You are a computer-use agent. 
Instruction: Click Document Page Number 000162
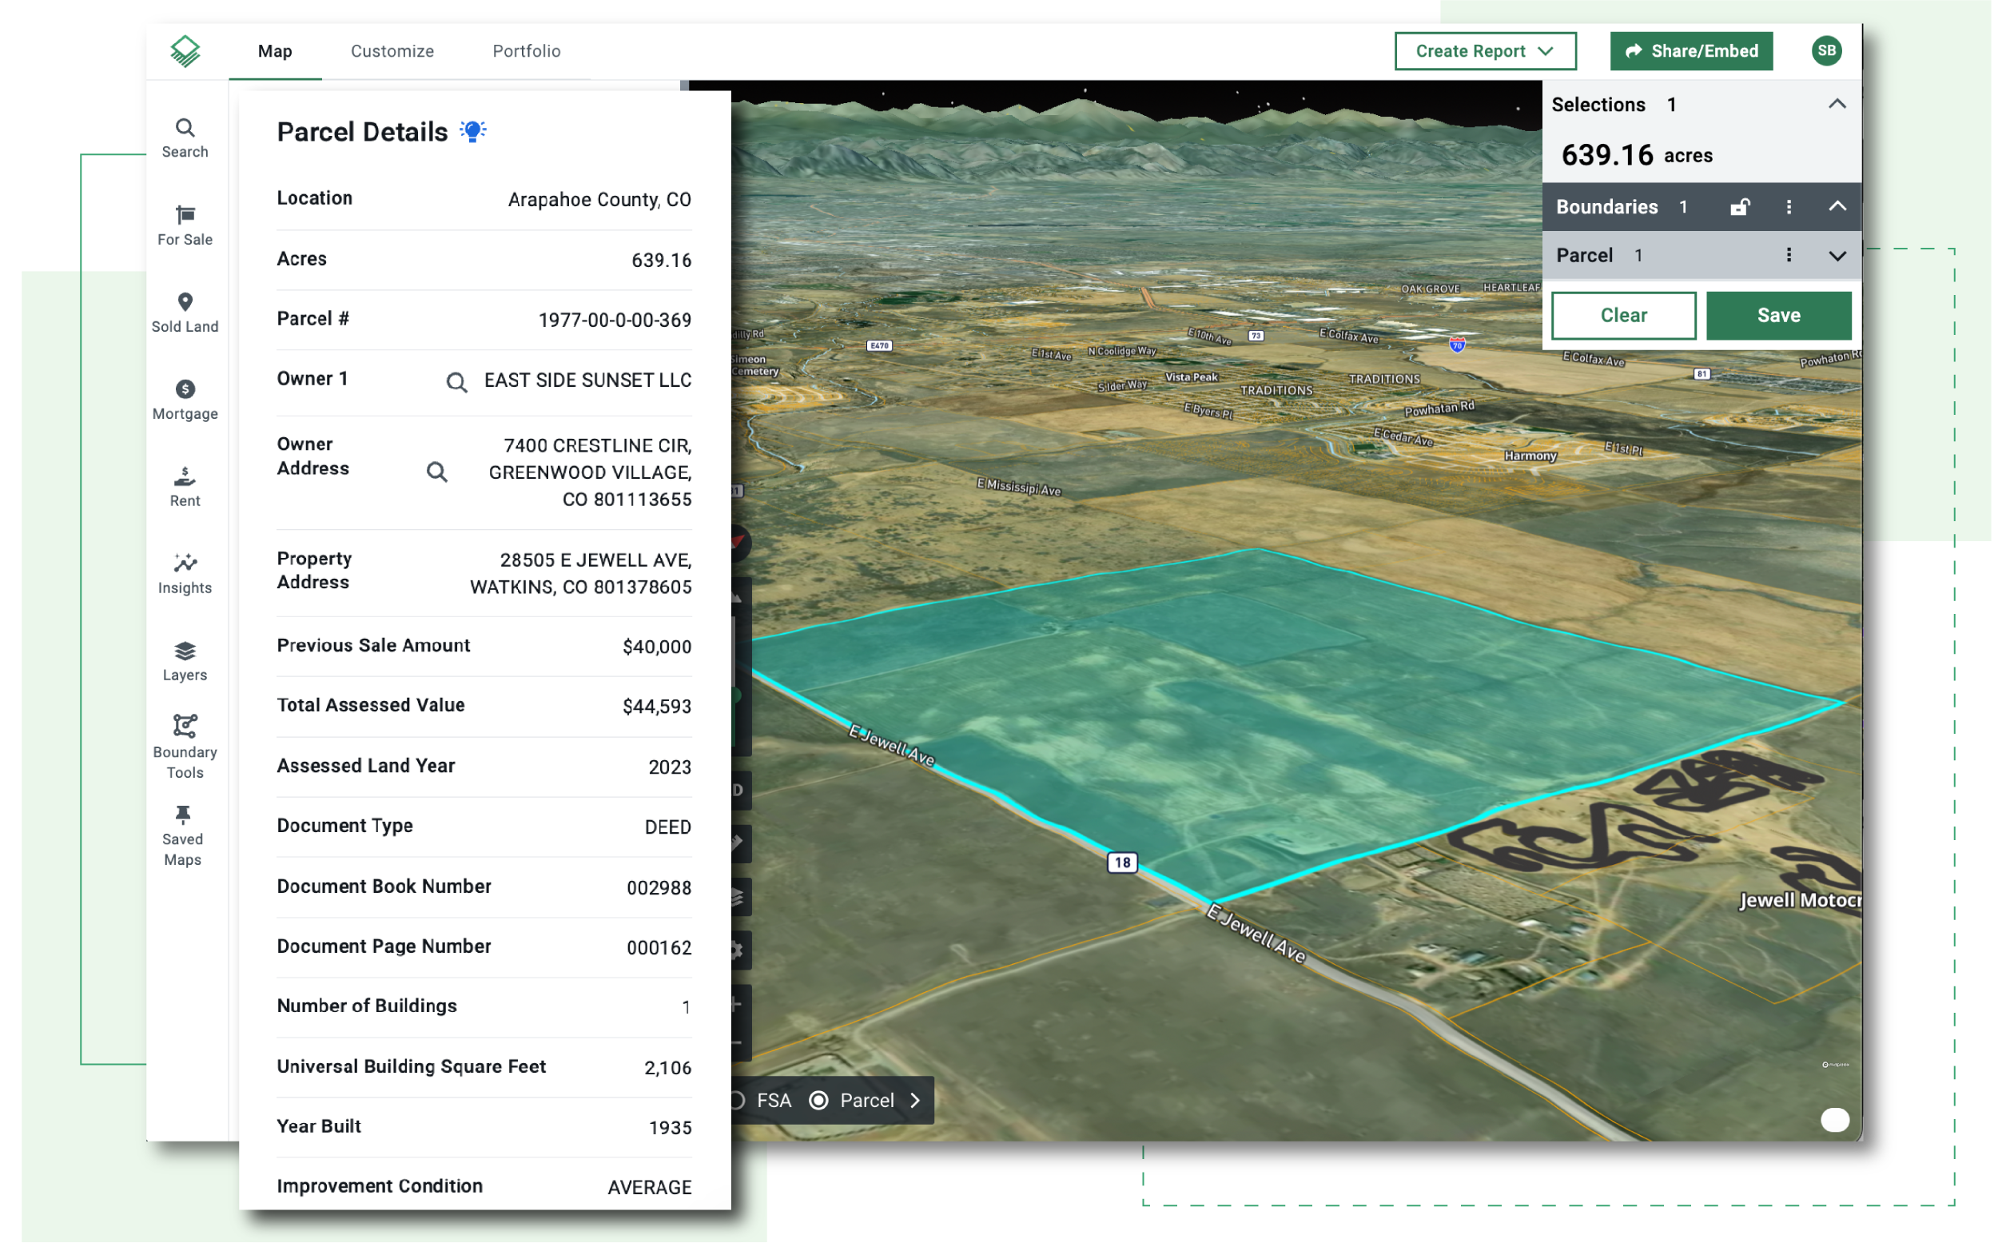tap(659, 949)
